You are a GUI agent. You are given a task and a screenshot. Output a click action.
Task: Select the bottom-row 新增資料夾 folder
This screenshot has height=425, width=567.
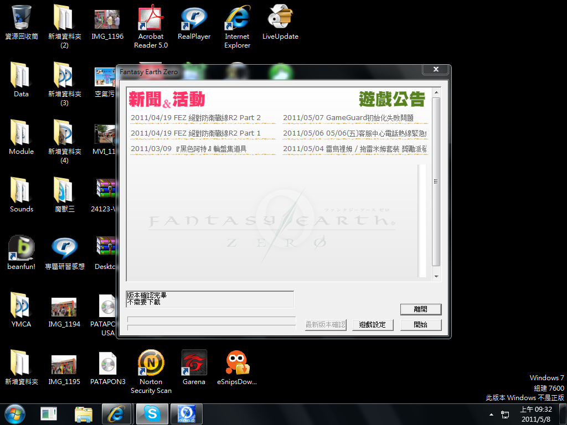tap(21, 367)
